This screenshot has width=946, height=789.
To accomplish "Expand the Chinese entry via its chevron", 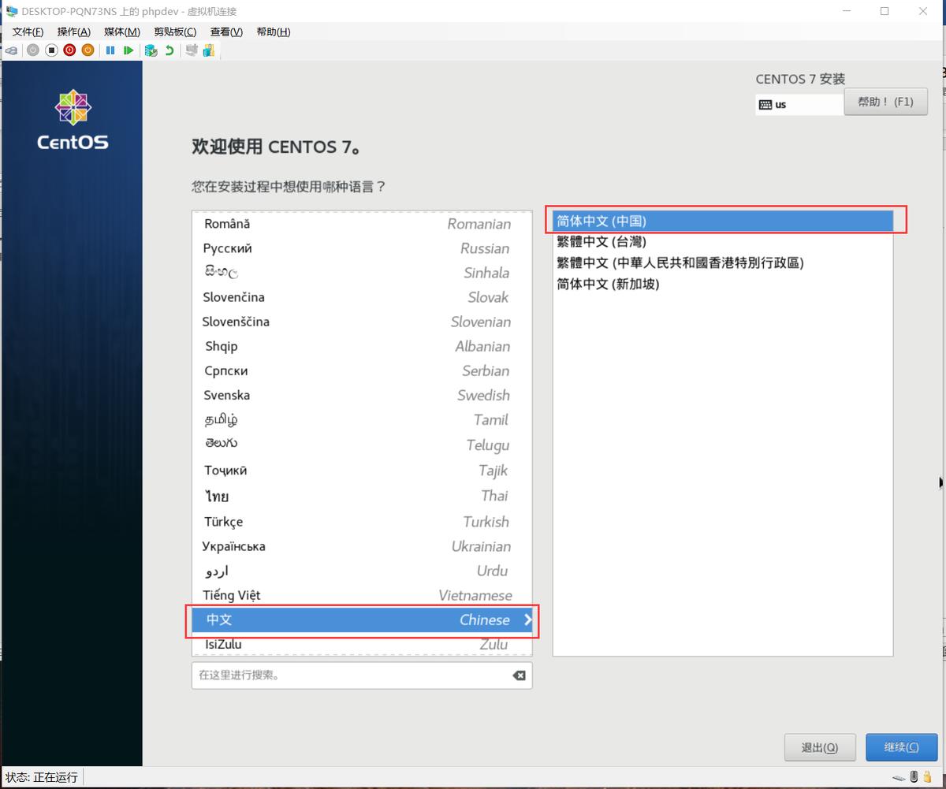I will tap(527, 620).
